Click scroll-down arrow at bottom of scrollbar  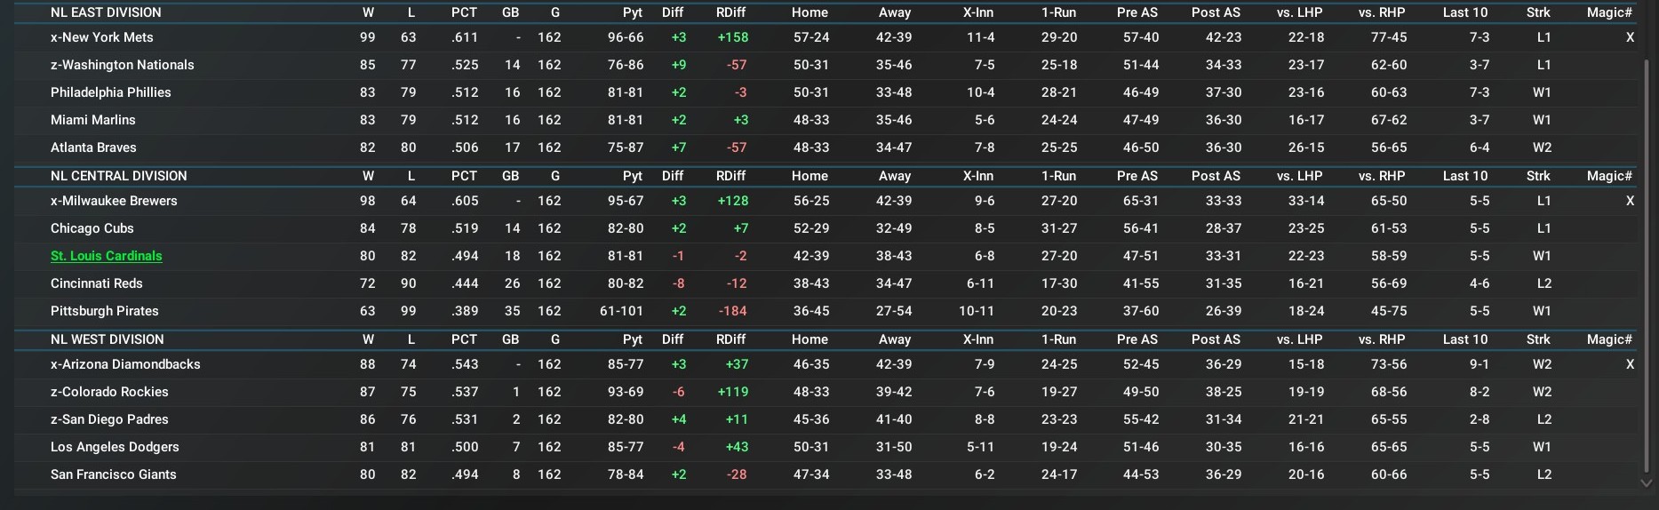click(1647, 483)
